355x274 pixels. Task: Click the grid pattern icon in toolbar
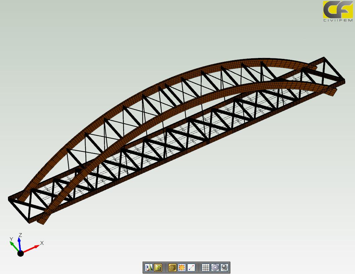click(205, 267)
